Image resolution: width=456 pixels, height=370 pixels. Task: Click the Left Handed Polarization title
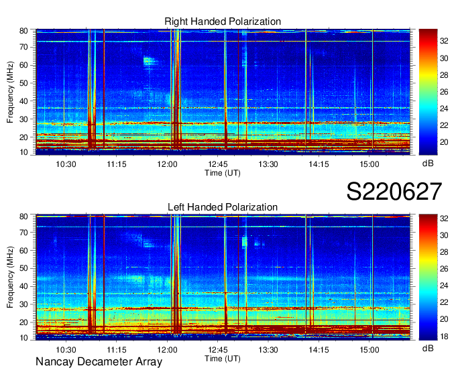tap(223, 207)
